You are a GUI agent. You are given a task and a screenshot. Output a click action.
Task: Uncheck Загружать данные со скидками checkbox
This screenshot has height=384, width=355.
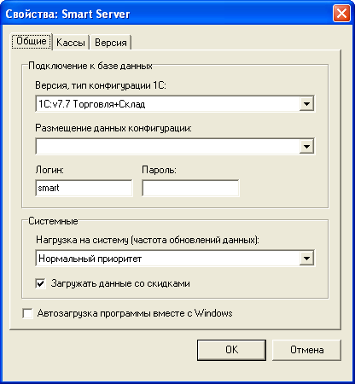pyautogui.click(x=40, y=283)
